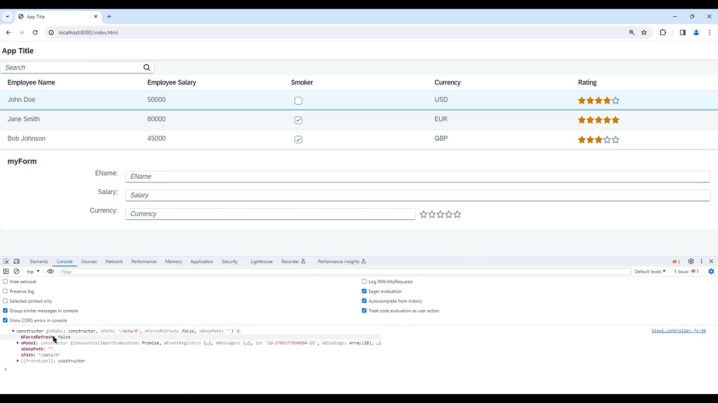This screenshot has height=403, width=718.
Task: Open Chrome's three-dot menu
Action: 710,32
